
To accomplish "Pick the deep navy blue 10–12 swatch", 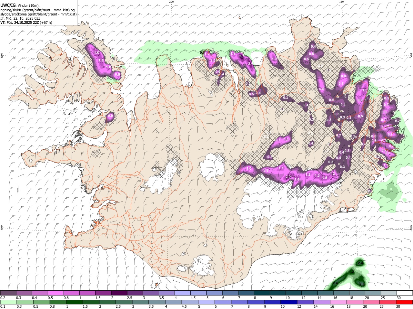I will 288,302.
